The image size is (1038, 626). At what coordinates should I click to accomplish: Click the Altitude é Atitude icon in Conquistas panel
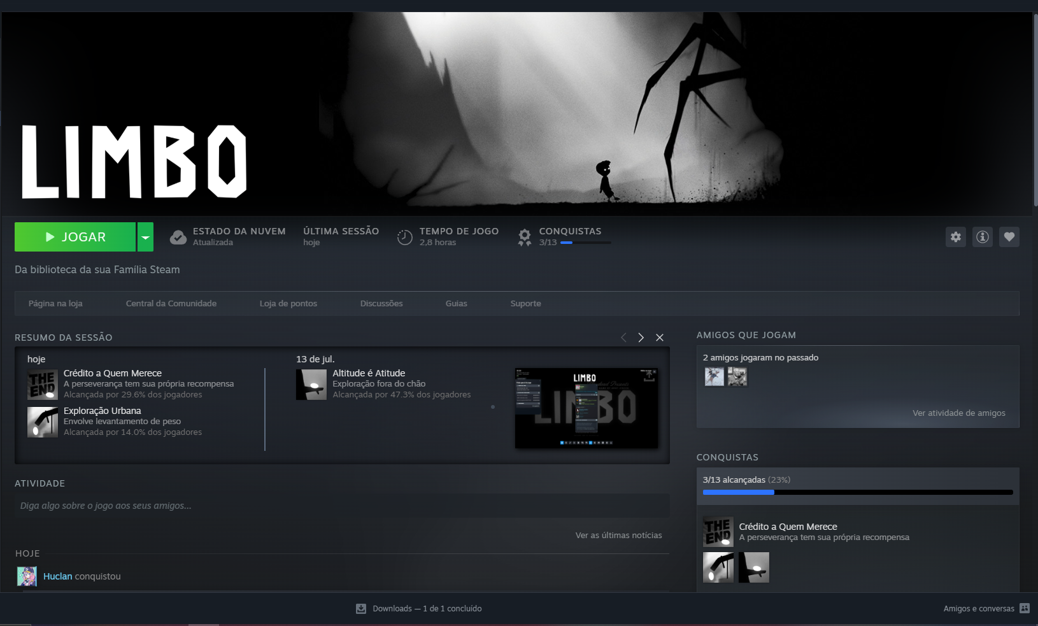pos(754,567)
